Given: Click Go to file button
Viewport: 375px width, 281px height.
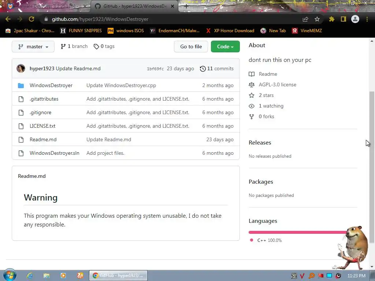Looking at the screenshot, I should [191, 46].
